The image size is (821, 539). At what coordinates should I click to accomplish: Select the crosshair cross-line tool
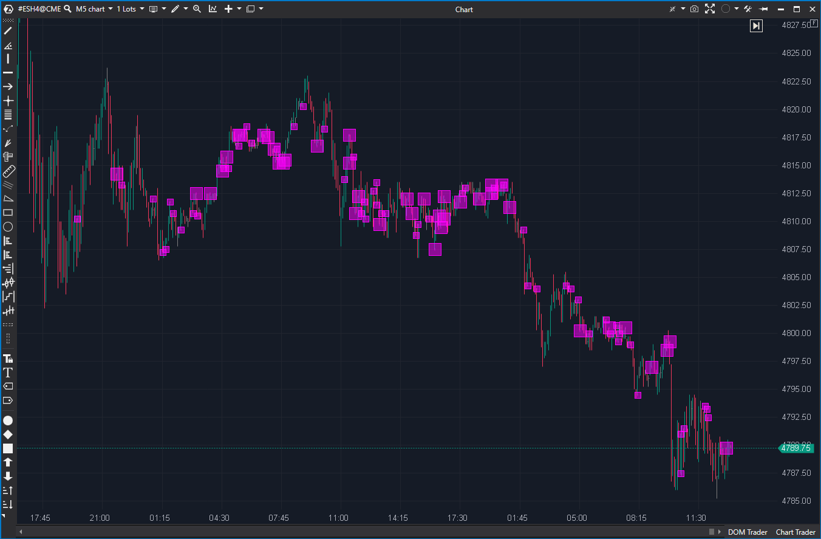[x=8, y=101]
